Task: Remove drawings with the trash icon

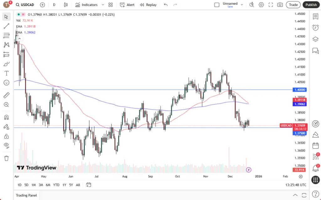Action: coord(6,158)
